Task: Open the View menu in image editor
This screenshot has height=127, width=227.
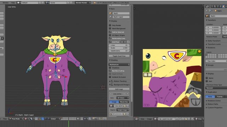Action: [142, 119]
